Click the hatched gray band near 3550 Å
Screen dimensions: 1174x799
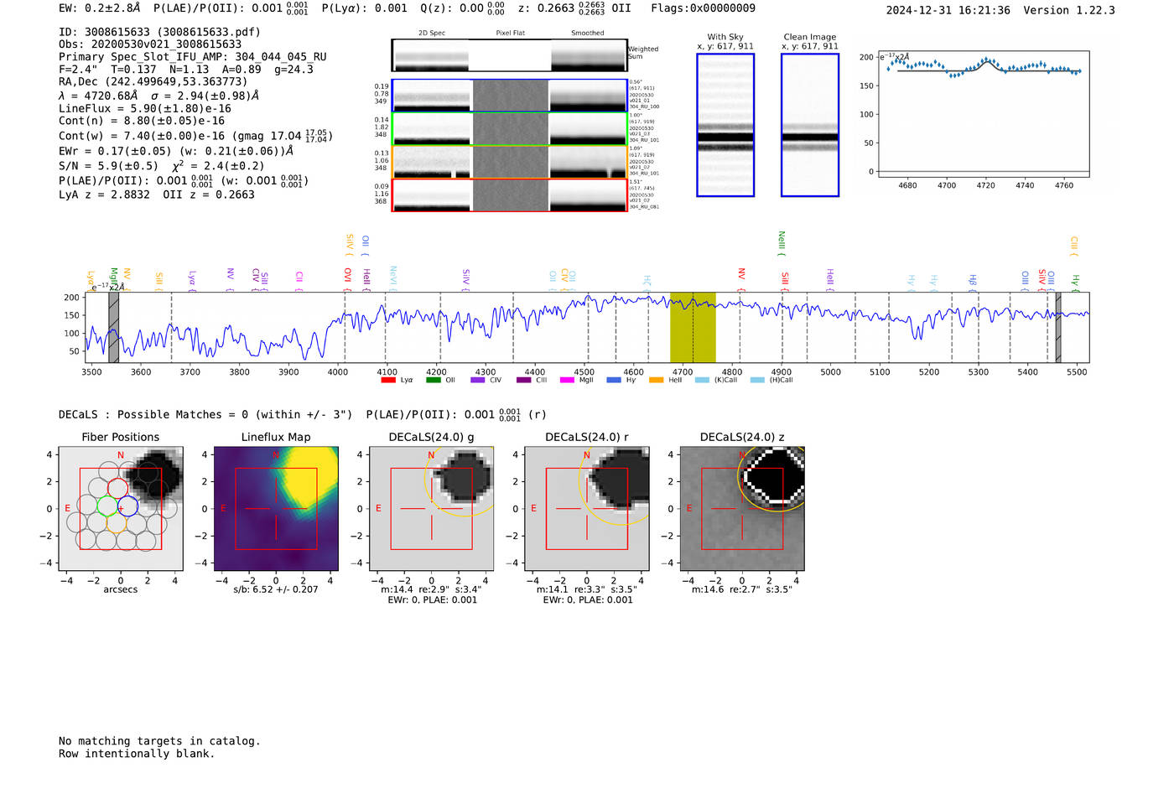[x=113, y=327]
